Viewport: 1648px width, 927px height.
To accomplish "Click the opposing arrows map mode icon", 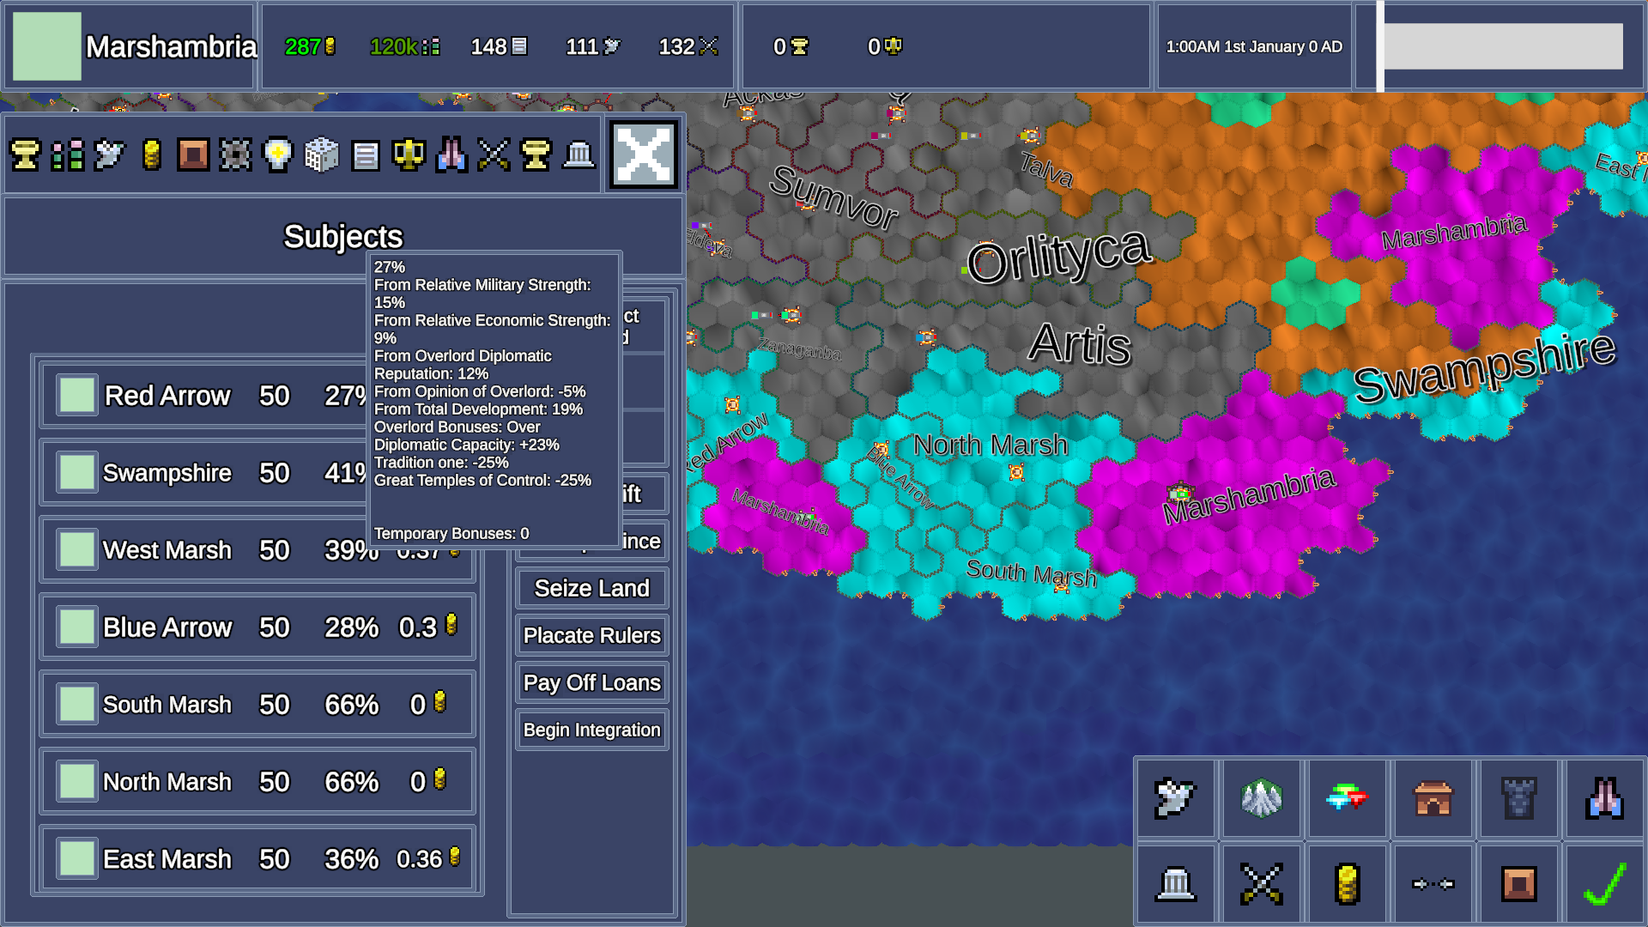I will [1433, 884].
